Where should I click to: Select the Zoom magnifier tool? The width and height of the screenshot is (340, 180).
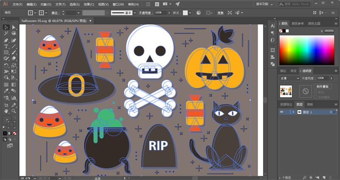coord(14,111)
